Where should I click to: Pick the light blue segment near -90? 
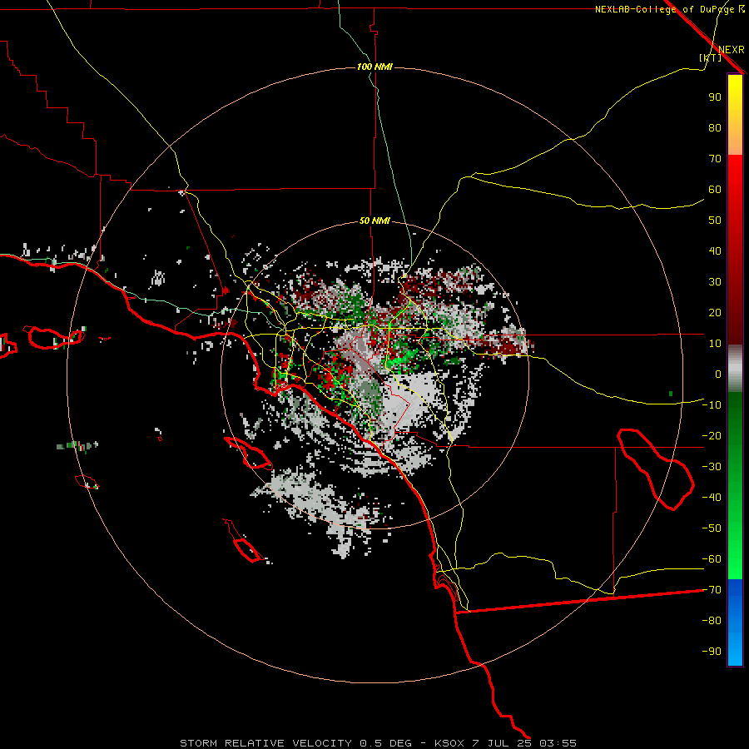click(735, 650)
